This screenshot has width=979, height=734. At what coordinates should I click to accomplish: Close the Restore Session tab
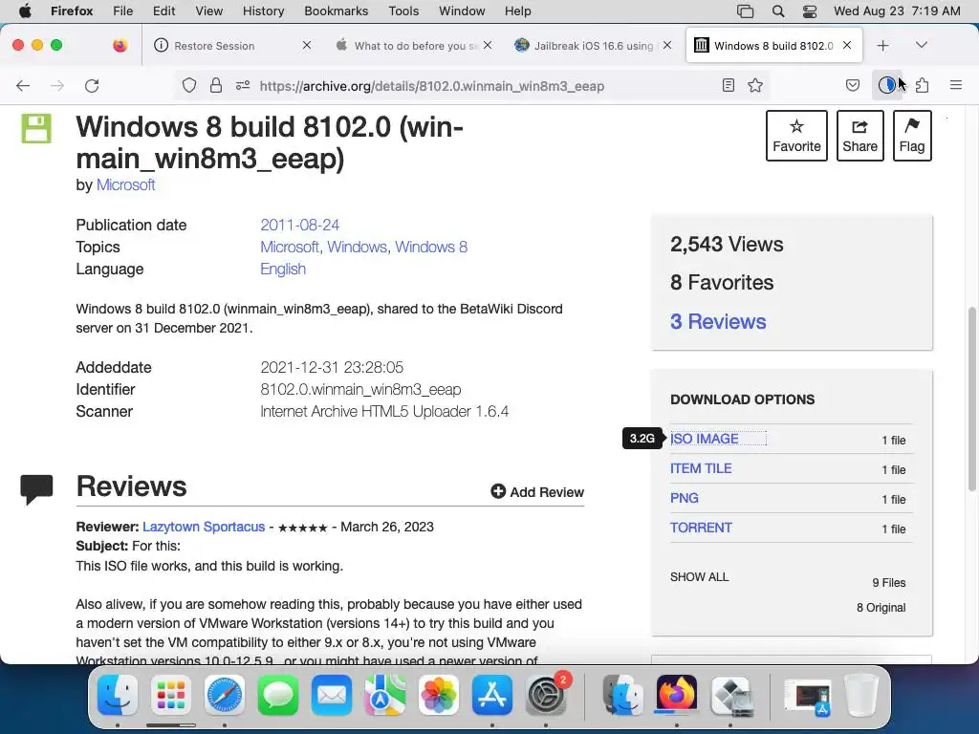pyautogui.click(x=307, y=45)
